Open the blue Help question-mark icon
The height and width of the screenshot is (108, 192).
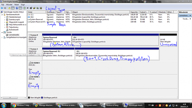pos(17,8)
